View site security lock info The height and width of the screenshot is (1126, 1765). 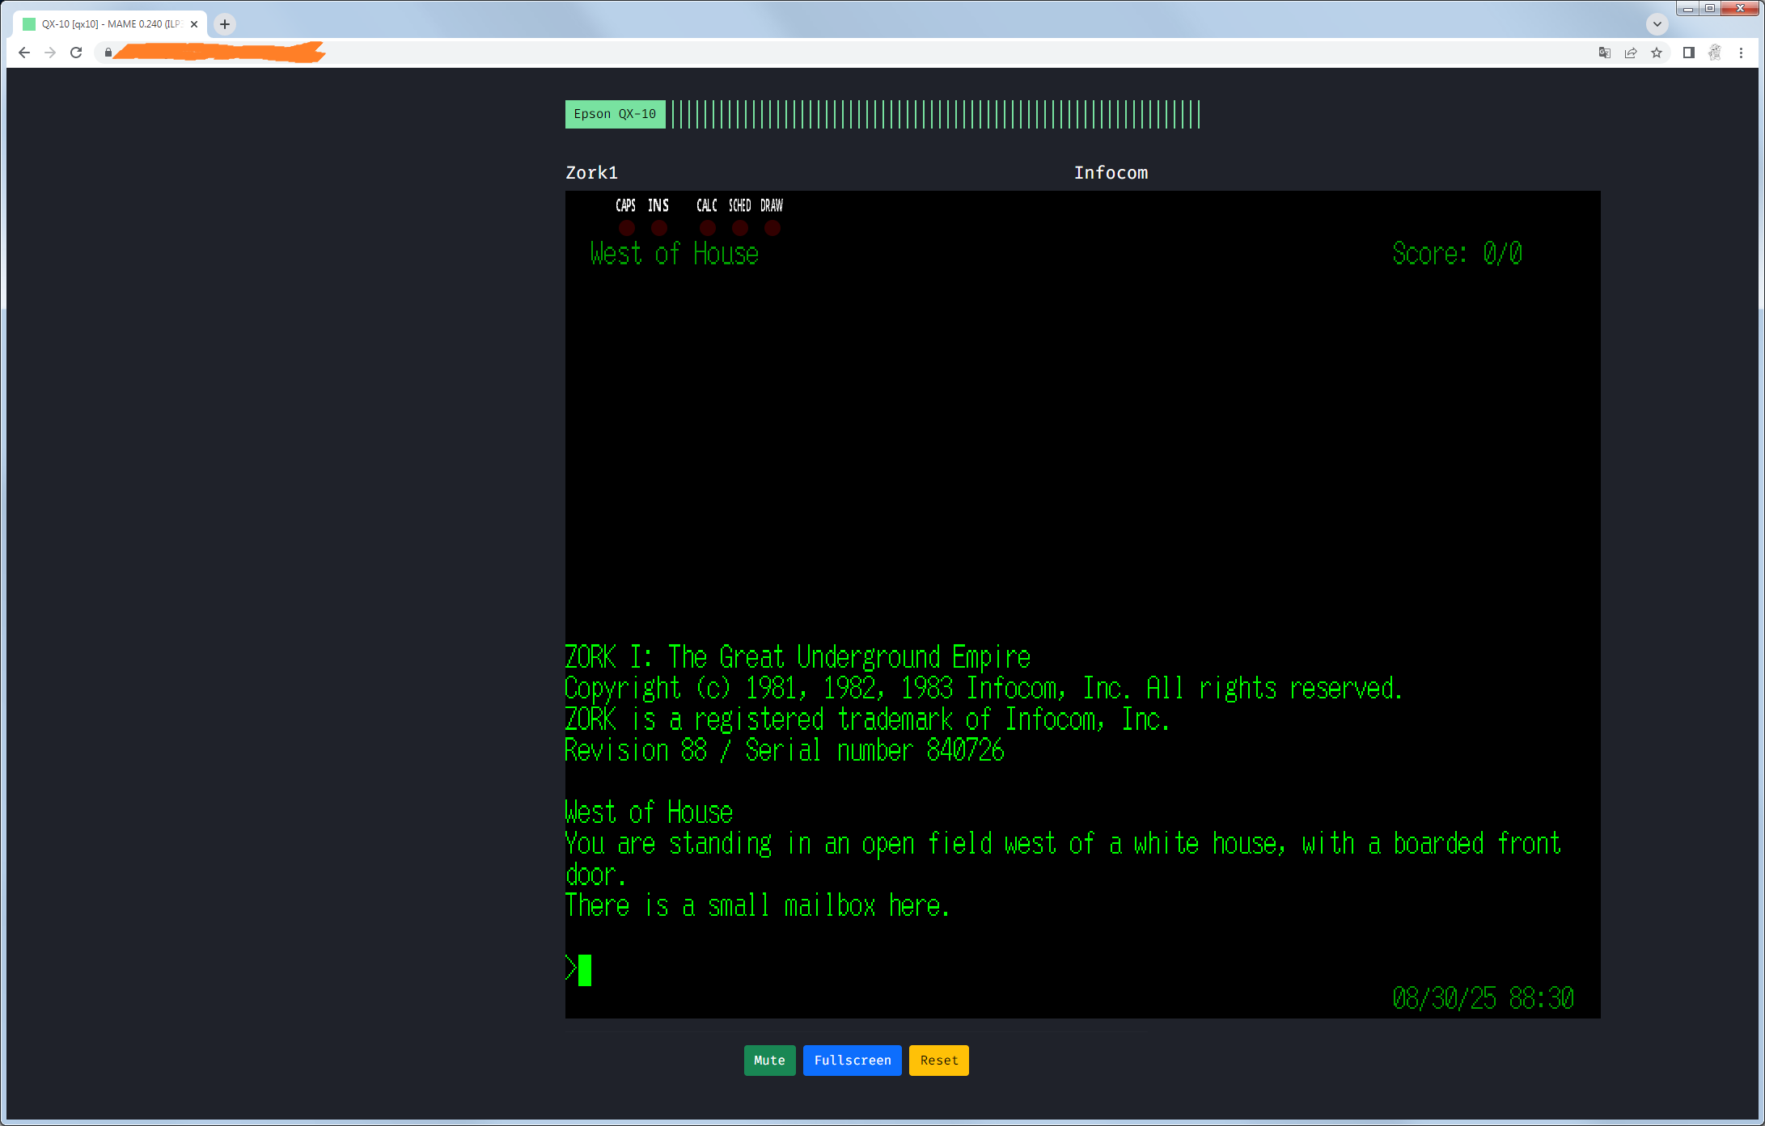(108, 53)
